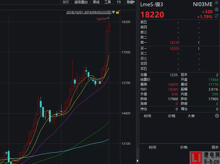Open the 工具 tools menu
The width and height of the screenshot is (220, 164).
[x=108, y=2]
